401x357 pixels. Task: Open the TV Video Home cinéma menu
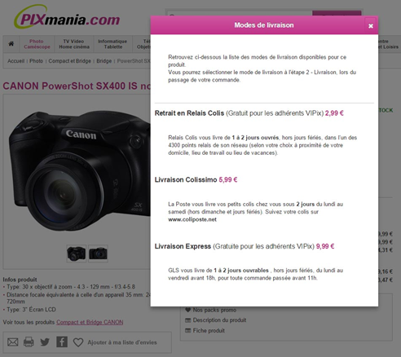[74, 44]
